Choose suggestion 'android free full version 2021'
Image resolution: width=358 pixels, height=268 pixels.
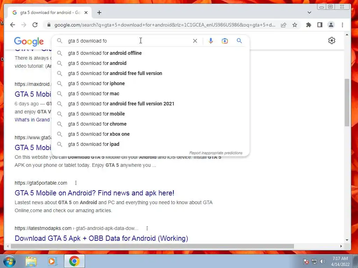150,104
